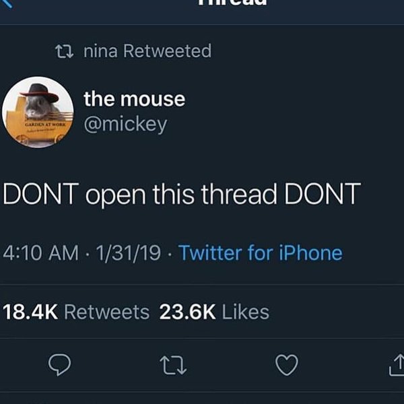Click the 1/31/19 date
This screenshot has height=404, width=404.
(x=131, y=253)
